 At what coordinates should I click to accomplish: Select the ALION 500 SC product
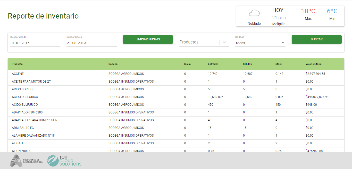(22, 151)
